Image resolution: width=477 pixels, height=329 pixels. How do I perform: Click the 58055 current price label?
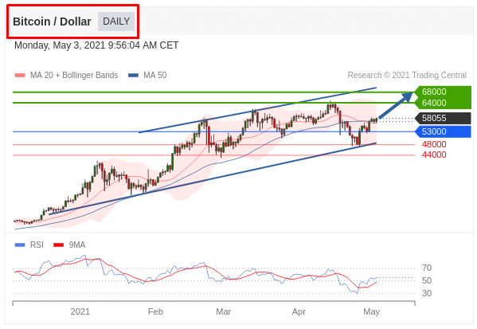tap(443, 118)
